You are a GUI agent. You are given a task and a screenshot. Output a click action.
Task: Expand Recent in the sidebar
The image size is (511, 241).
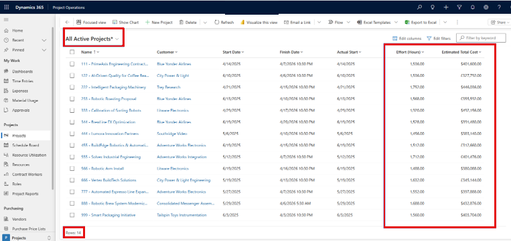click(44, 40)
